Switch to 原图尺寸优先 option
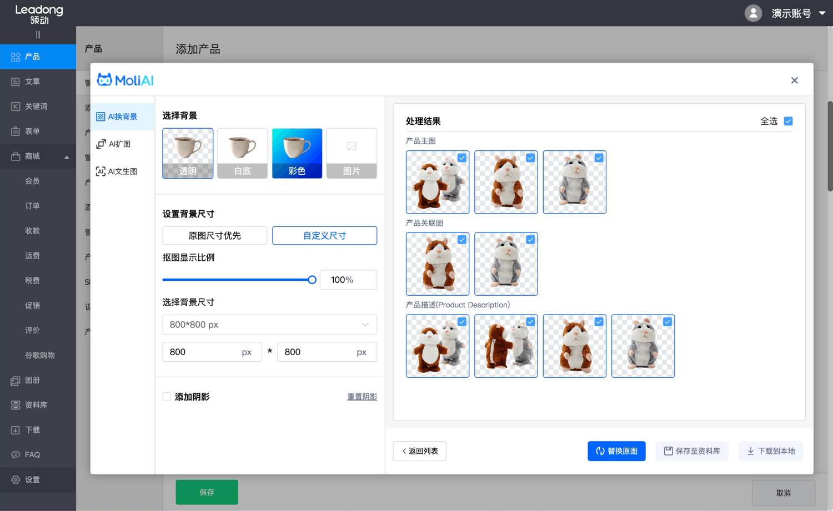This screenshot has width=833, height=511. pos(214,236)
